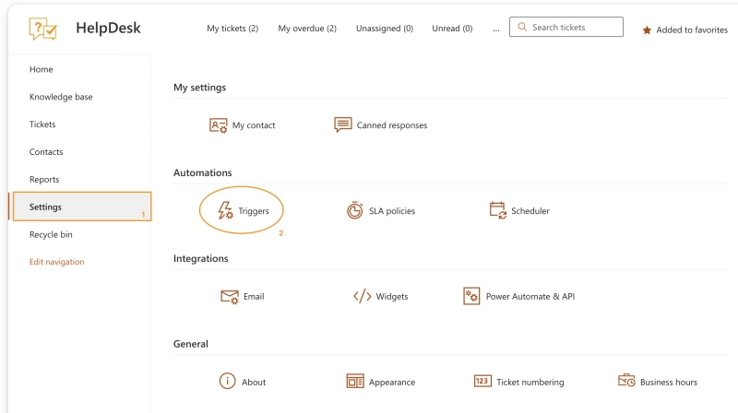The width and height of the screenshot is (738, 413).
Task: Switch to Unassigned (0) tickets
Action: [385, 29]
